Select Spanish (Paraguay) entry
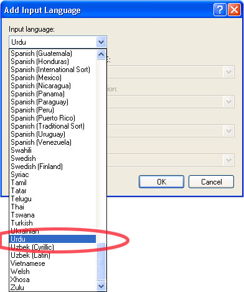244x292 pixels. (53, 102)
